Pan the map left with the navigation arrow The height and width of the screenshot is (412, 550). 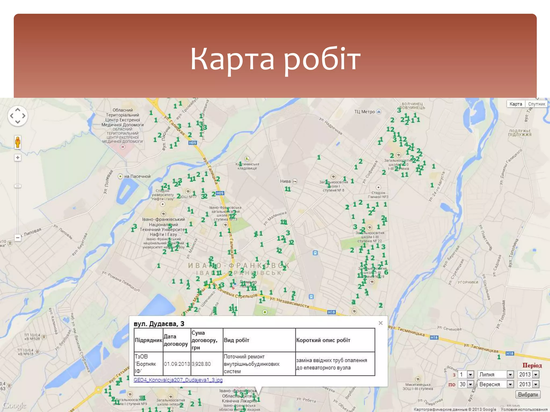[12, 116]
